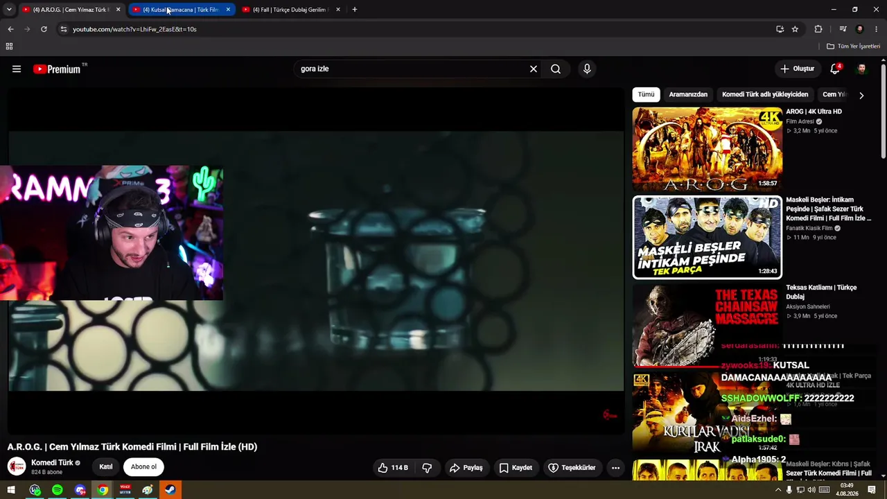Viewport: 887px width, 499px height.
Task: Open Chrome apps grid shortcut
Action: pos(9,46)
